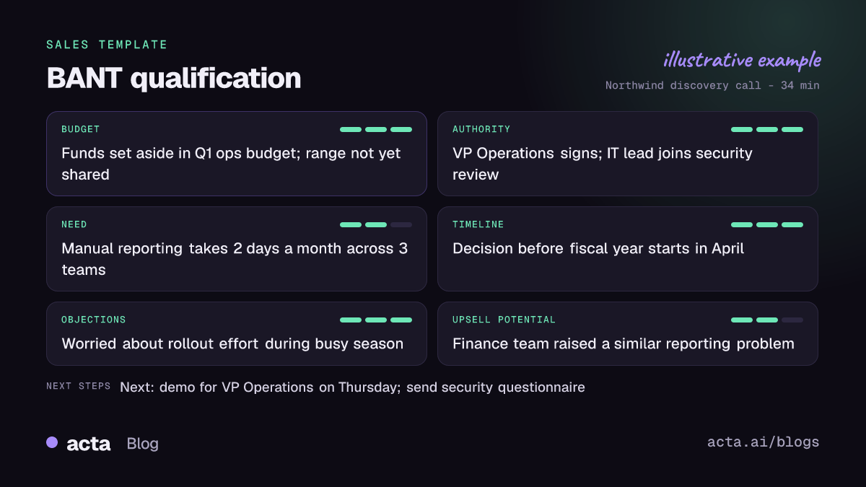
Task: Click the Need card's two-of-three score indicator
Action: 376,225
